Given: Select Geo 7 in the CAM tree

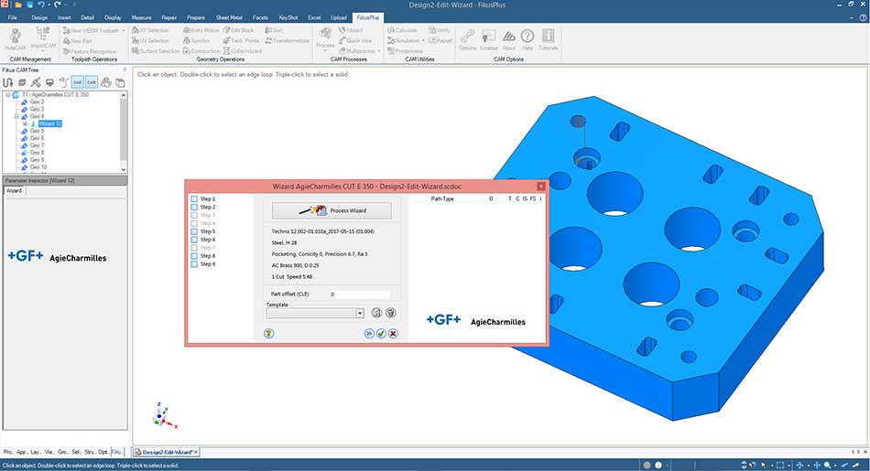Looking at the screenshot, I should pos(37,145).
